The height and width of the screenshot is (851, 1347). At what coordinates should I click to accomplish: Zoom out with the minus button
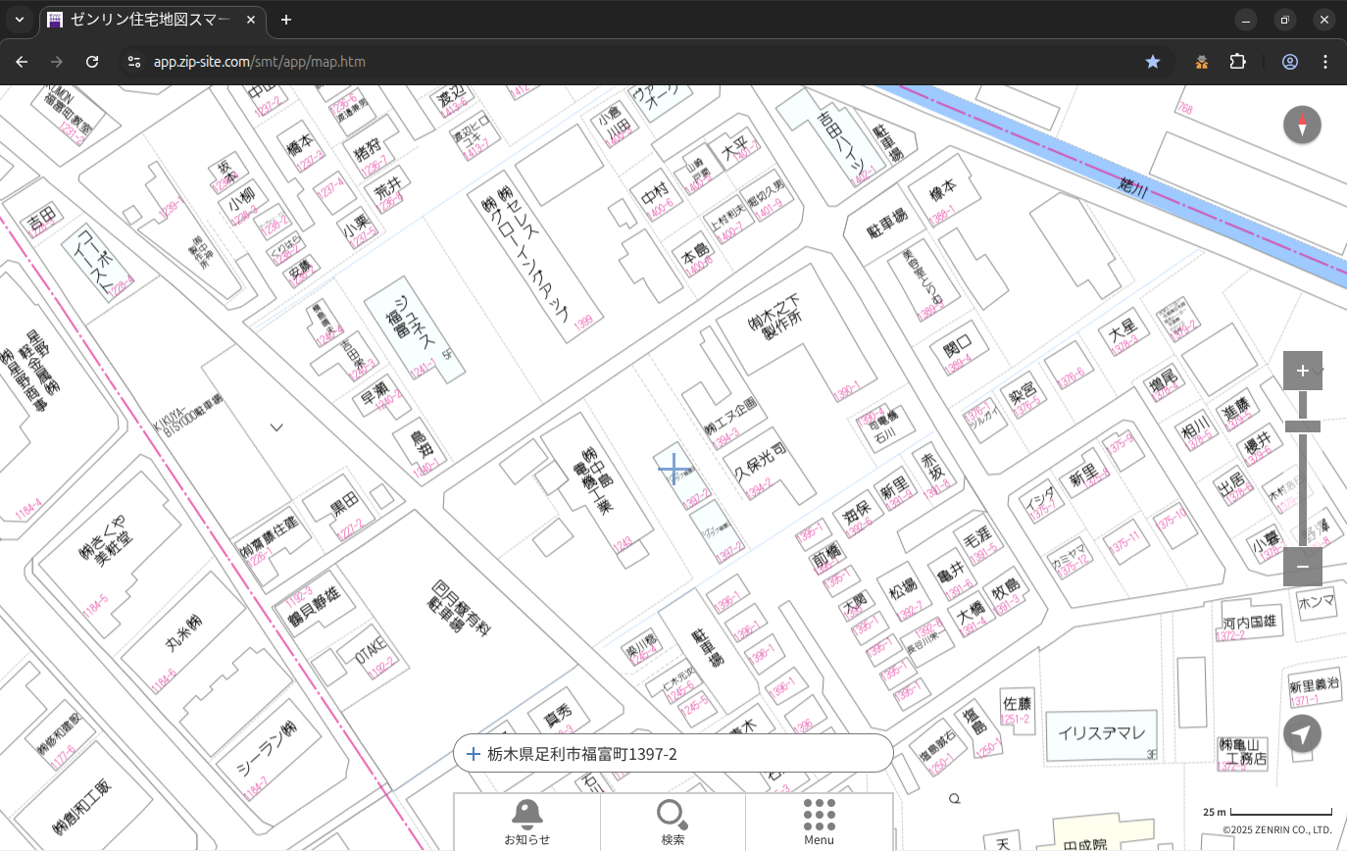coord(1302,567)
